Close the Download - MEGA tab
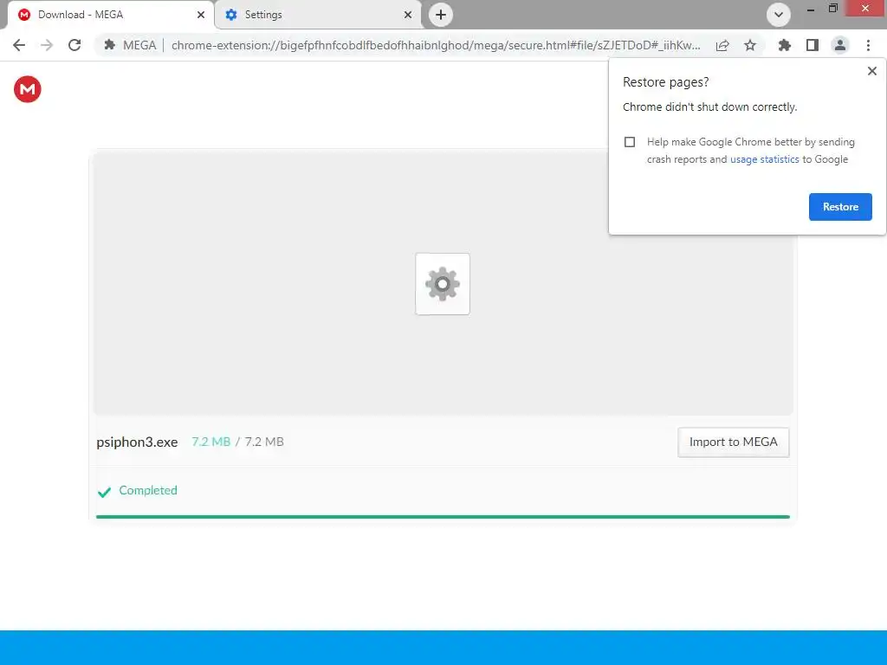The width and height of the screenshot is (887, 665). point(201,15)
